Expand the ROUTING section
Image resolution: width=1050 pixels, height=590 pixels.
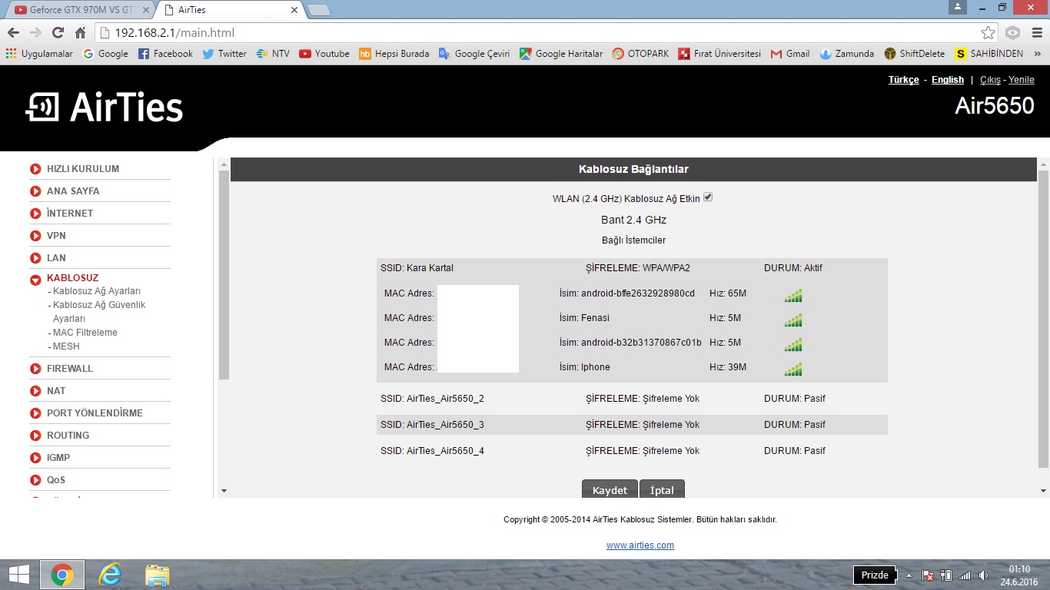point(35,436)
